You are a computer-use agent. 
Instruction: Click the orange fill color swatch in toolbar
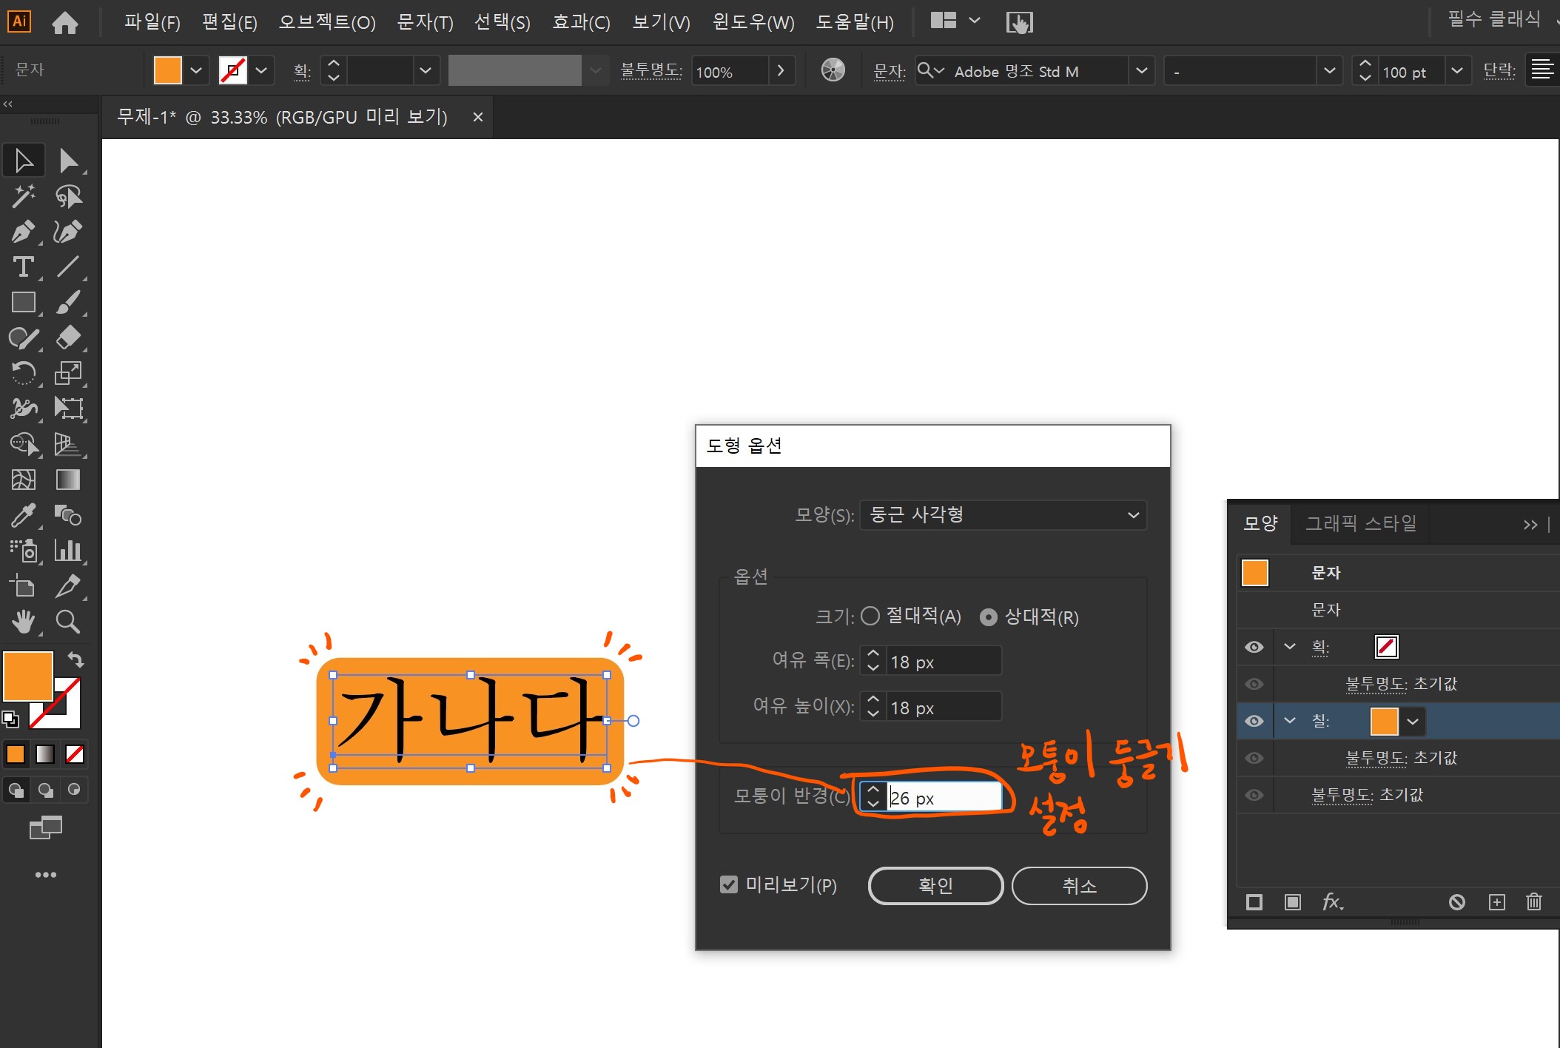click(x=27, y=676)
